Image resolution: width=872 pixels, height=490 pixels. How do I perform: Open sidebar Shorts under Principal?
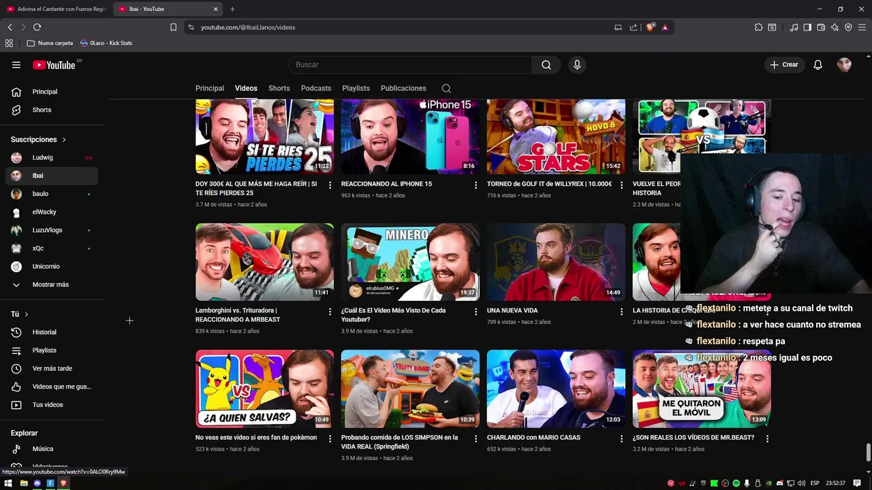[x=50, y=110]
